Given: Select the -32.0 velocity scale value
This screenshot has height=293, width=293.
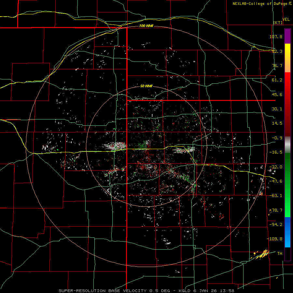Looking at the screenshot, I should 276,167.
